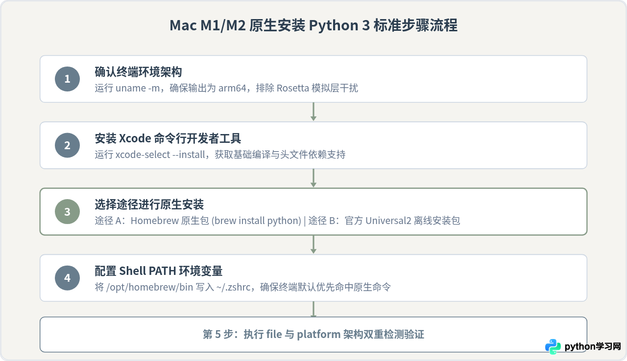Click the line starting "运行 xcode-select --install"
This screenshot has height=361, width=627.
tap(220, 155)
